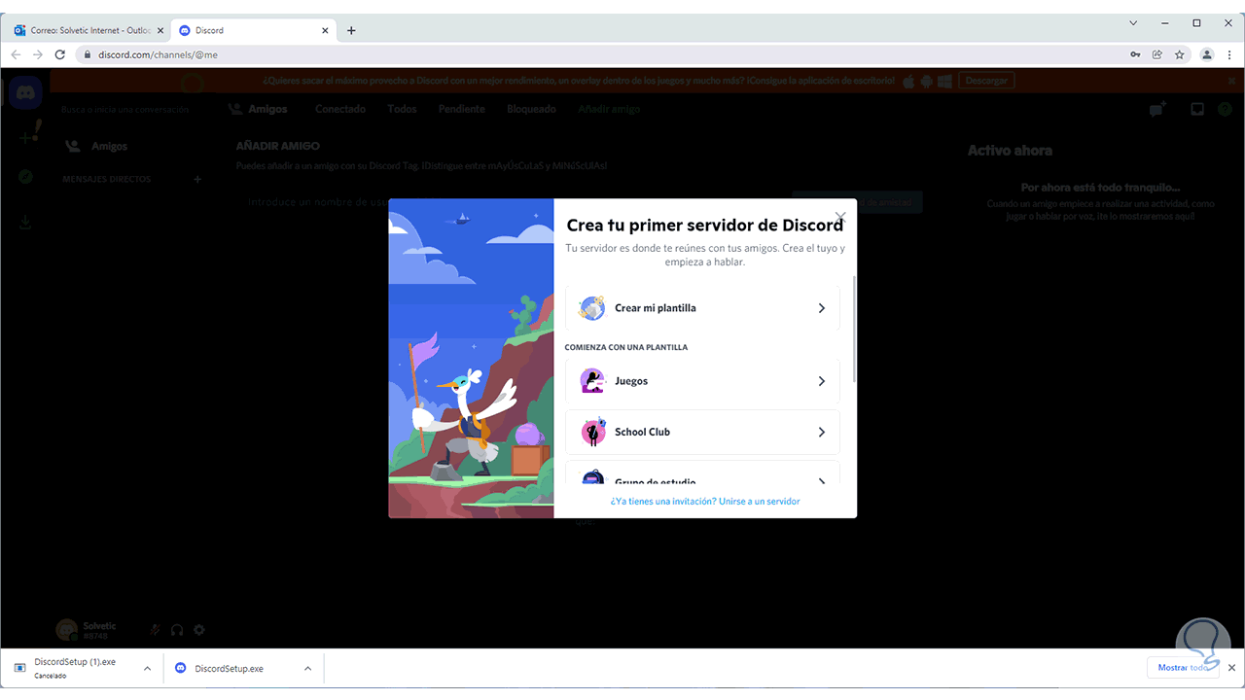Select the Discord browser tab
Image resolution: width=1245 pixels, height=700 pixels.
pyautogui.click(x=253, y=30)
